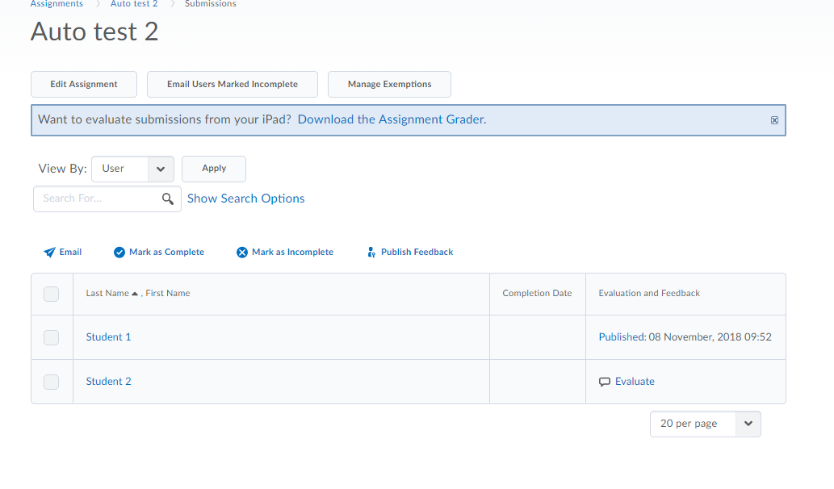Click the Edit Assignment button

(x=84, y=85)
